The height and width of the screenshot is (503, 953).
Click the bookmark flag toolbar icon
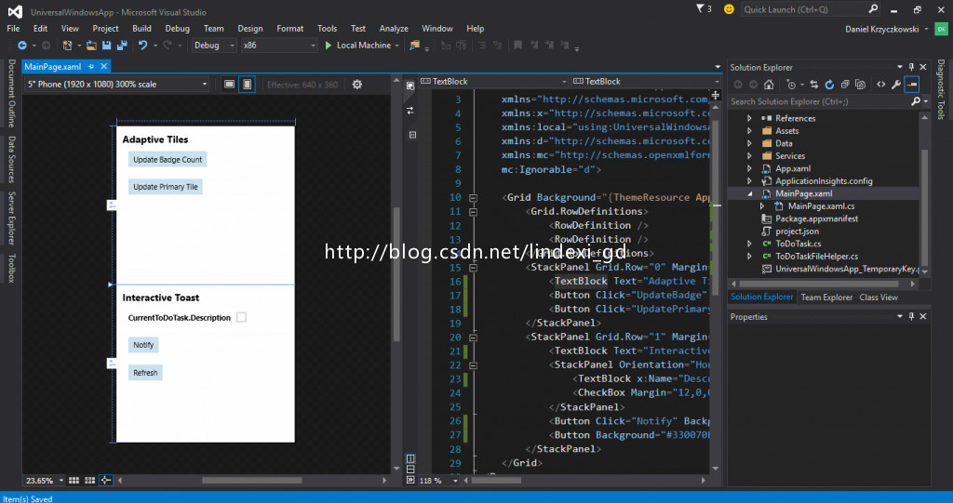[517, 46]
